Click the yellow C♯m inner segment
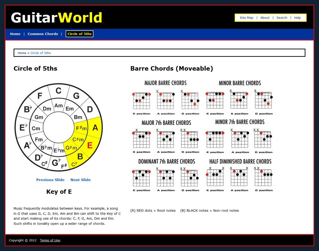 pyautogui.click(x=78, y=139)
